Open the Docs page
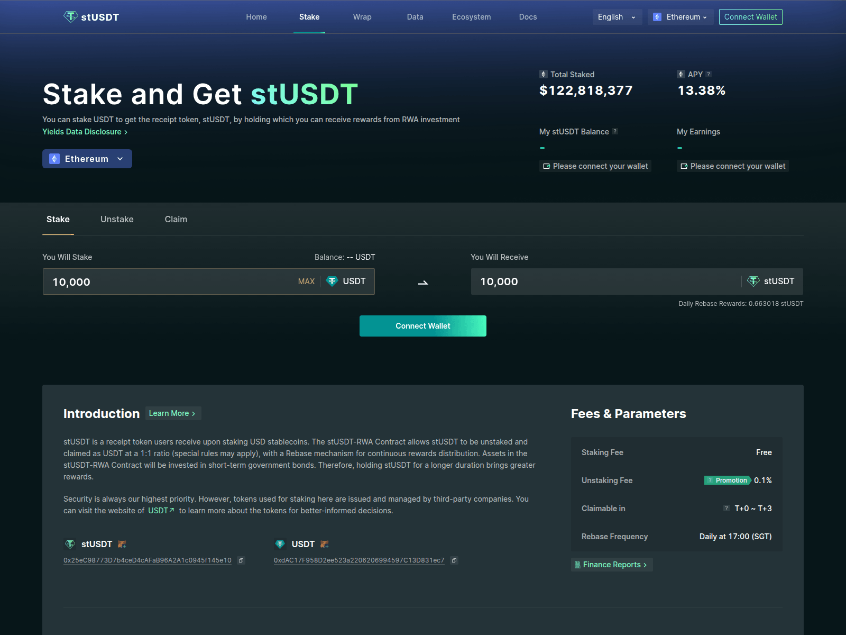The height and width of the screenshot is (635, 846). (x=528, y=17)
